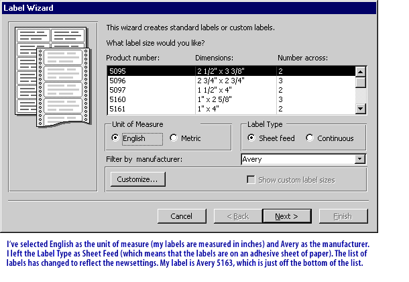Viewport: 409px width, 282px height.
Task: Choose Continuous label type
Action: (x=310, y=138)
